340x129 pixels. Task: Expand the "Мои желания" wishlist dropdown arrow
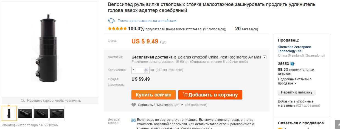(x=182, y=105)
